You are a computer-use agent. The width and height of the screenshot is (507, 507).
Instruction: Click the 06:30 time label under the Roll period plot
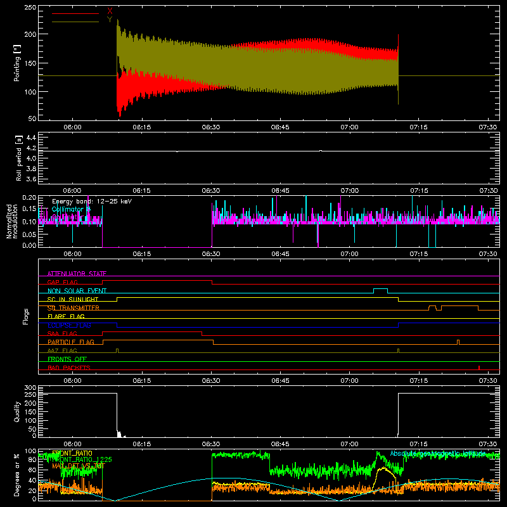pyautogui.click(x=211, y=191)
